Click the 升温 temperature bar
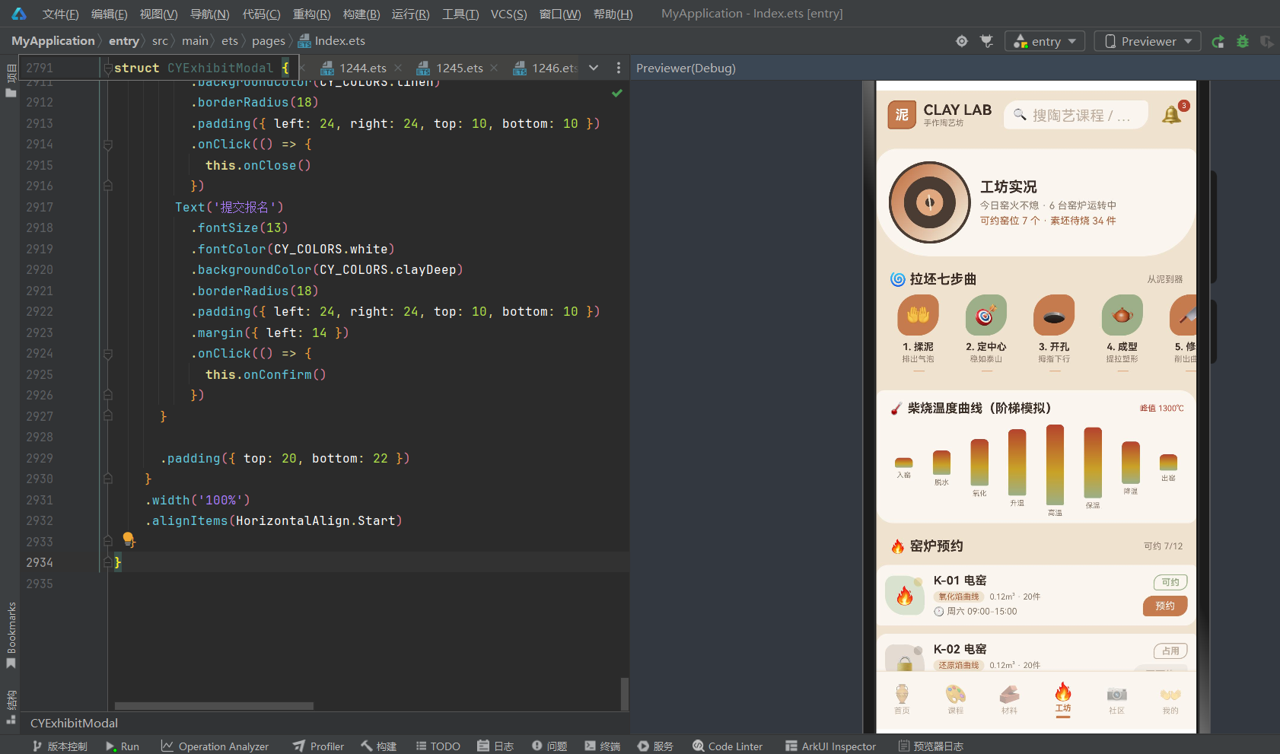 click(x=1017, y=463)
